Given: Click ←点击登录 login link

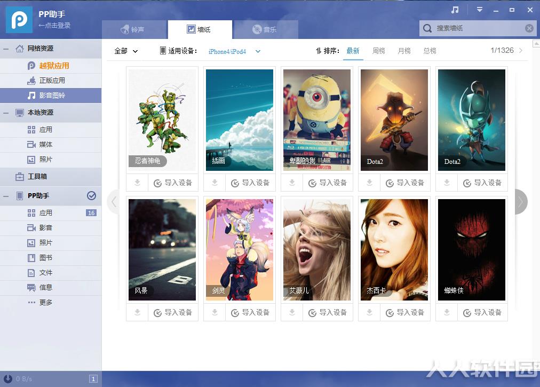Looking at the screenshot, I should click(54, 26).
